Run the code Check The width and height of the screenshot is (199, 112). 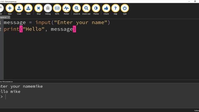pyautogui.click(x=106, y=10)
